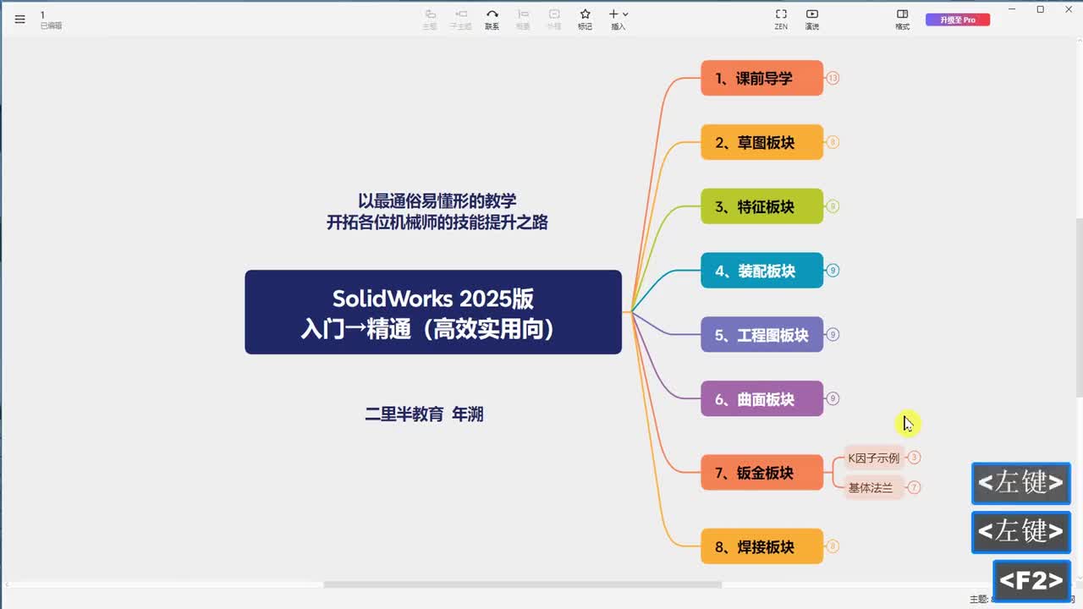Select the 3、特征板块 topic
Viewport: 1083px width, 609px height.
761,206
